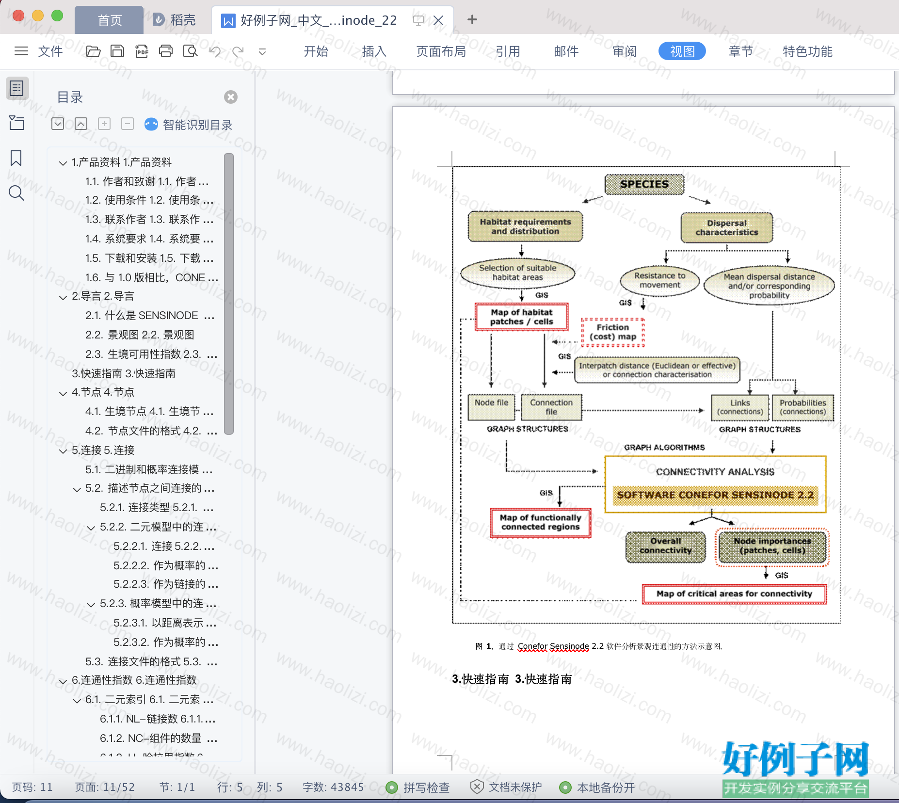Go to 6.1.2. NC-组件的数量 heading
The height and width of the screenshot is (803, 899).
[159, 738]
